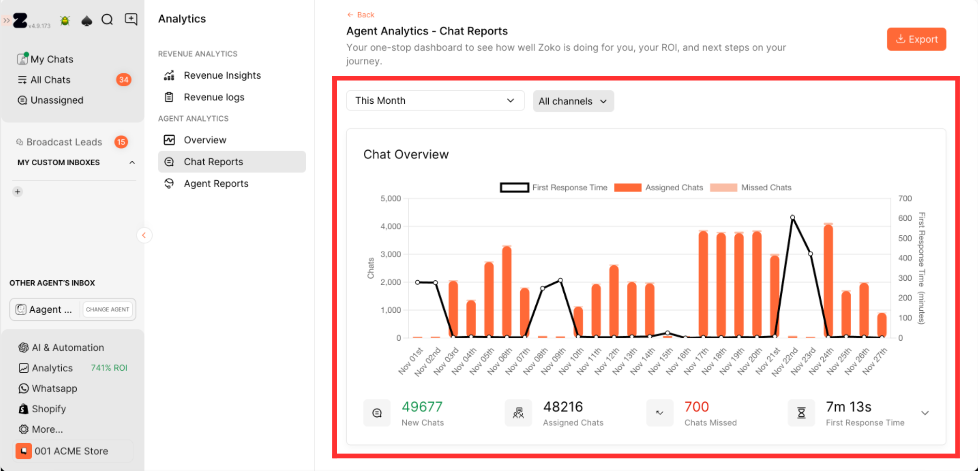Open search with the magnifier icon

click(x=107, y=20)
